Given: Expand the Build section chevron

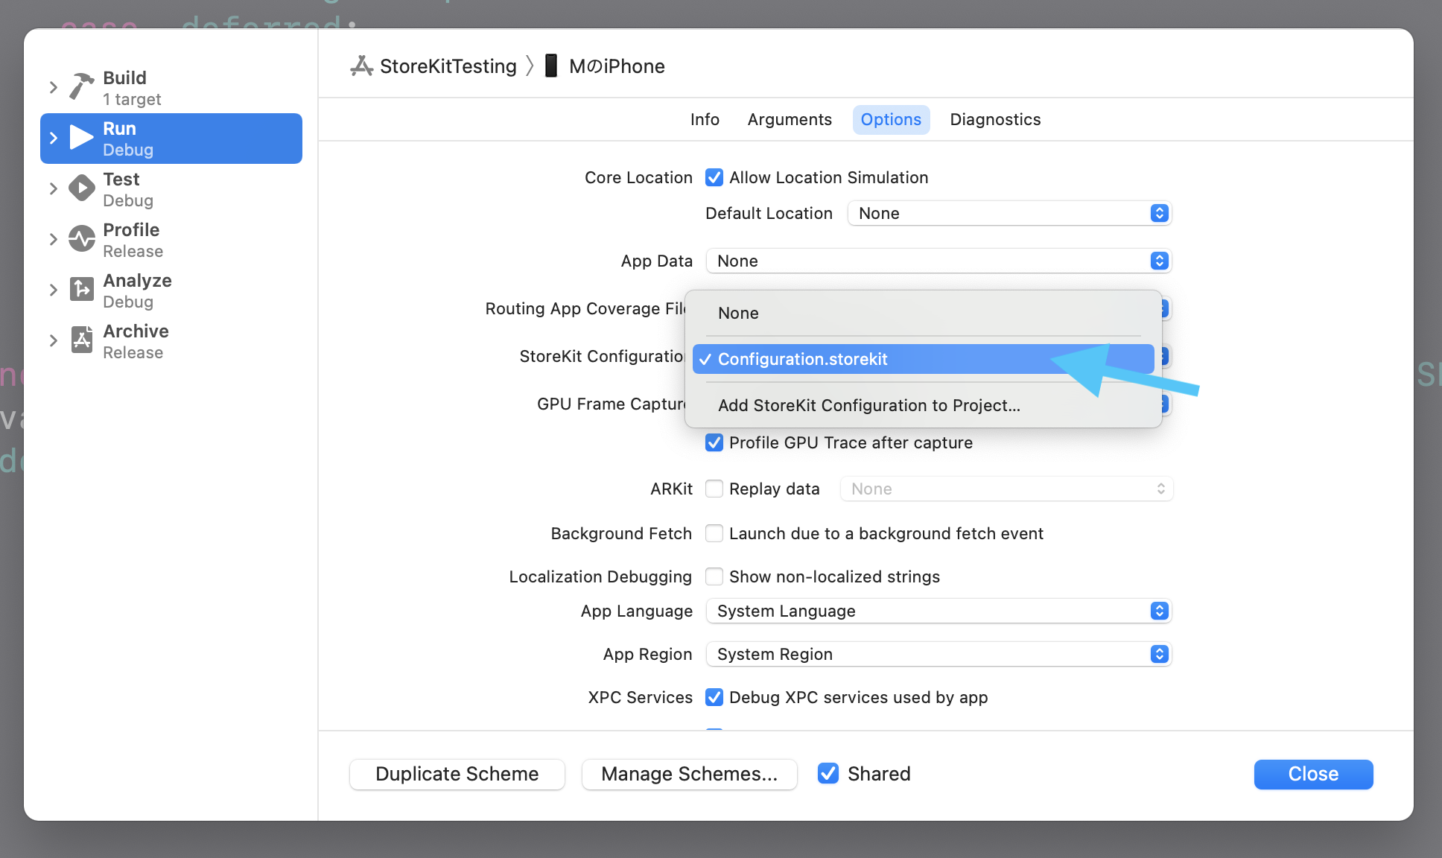Looking at the screenshot, I should 53,87.
